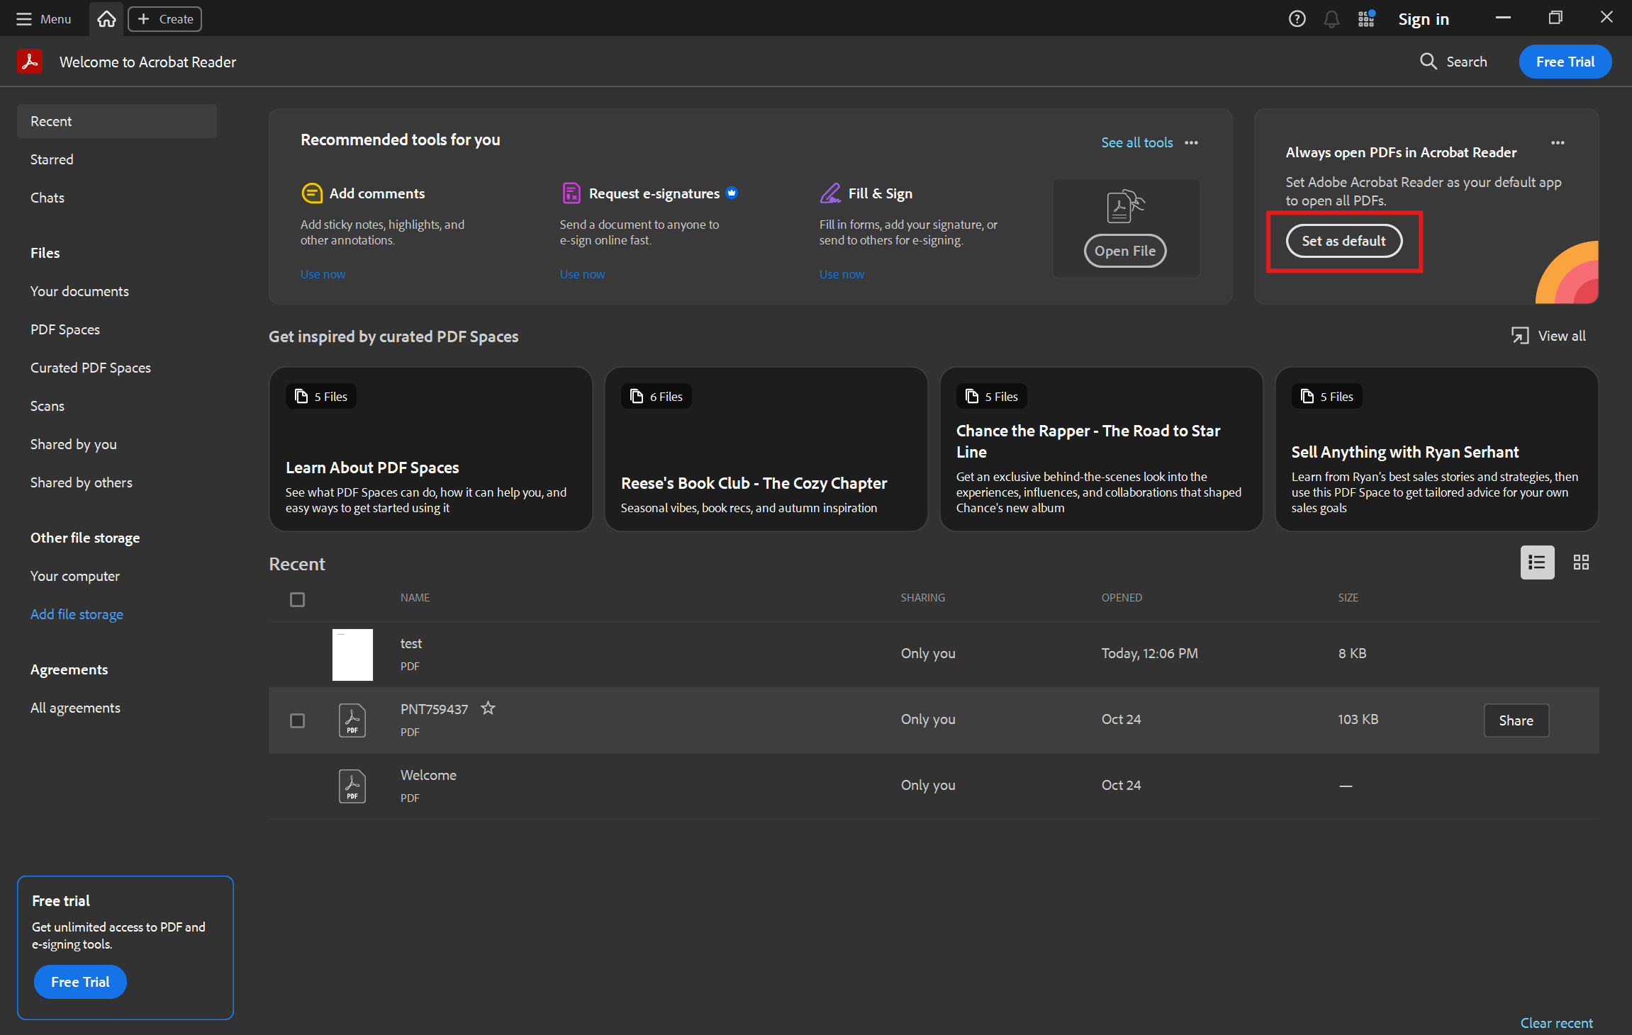Open more options on default app card
Image resolution: width=1632 pixels, height=1035 pixels.
click(x=1557, y=142)
